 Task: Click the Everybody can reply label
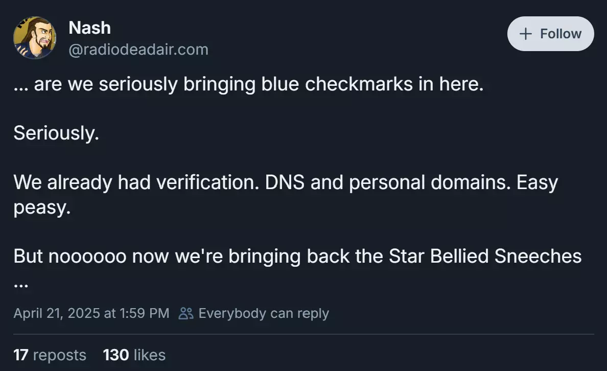pos(264,313)
